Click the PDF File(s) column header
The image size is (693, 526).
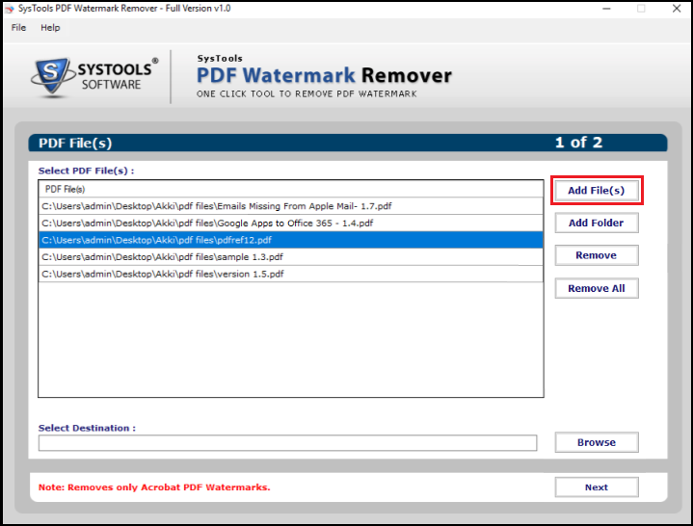point(291,189)
